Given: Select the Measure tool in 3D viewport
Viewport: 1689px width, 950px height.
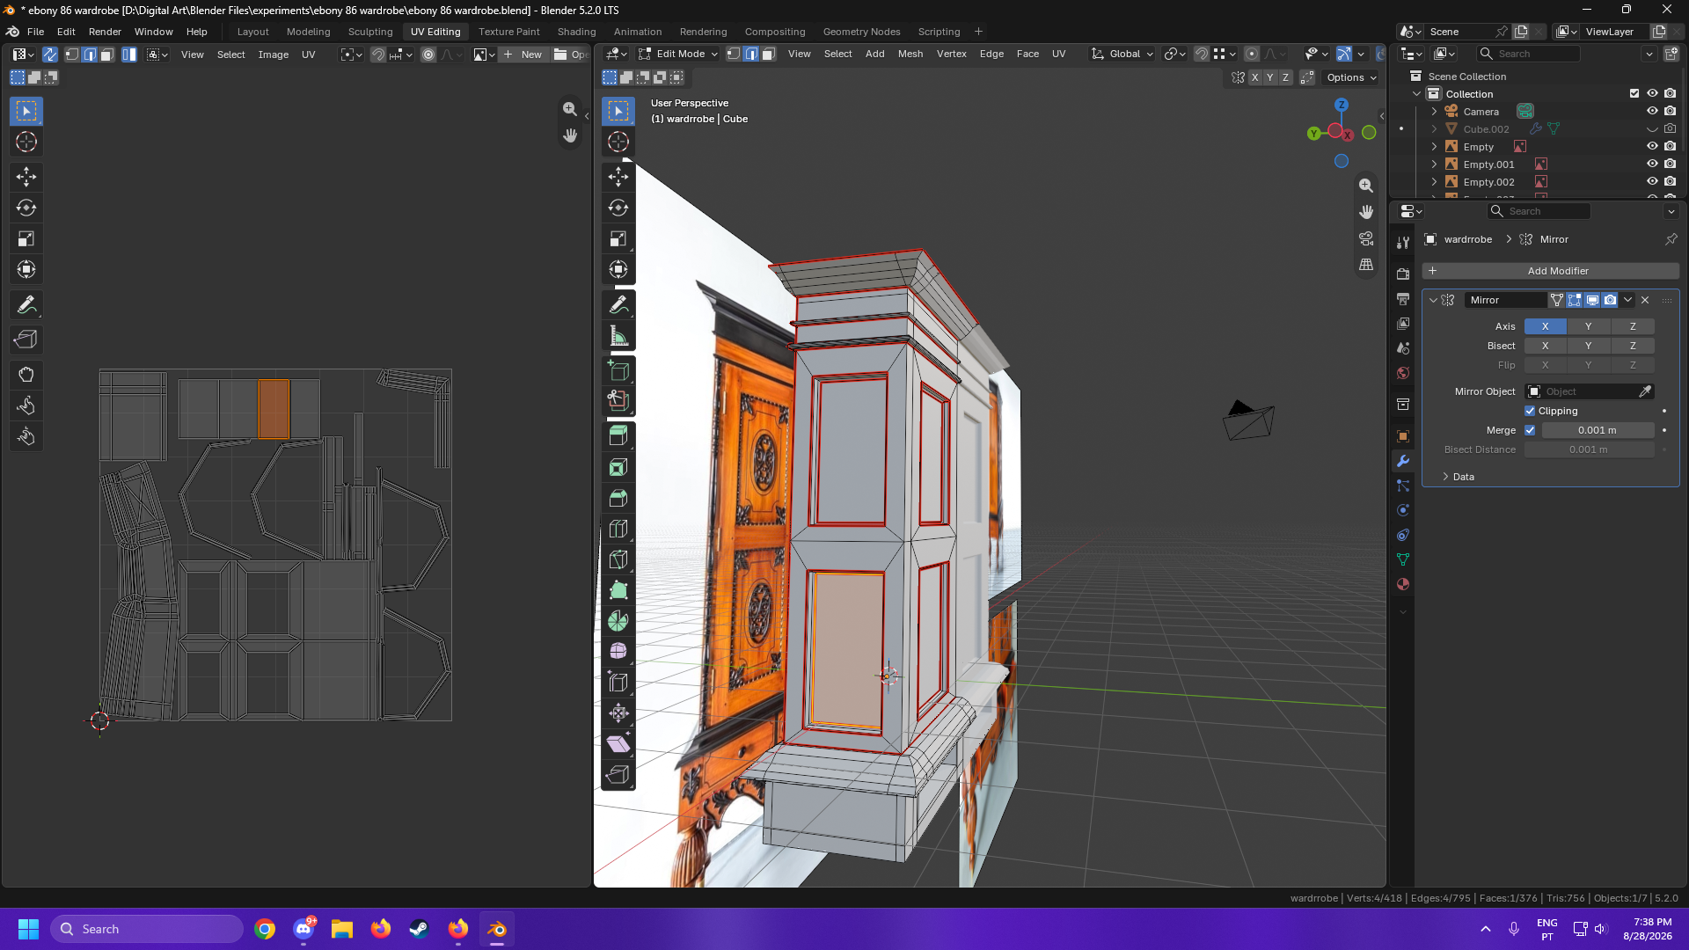Looking at the screenshot, I should coord(618,336).
